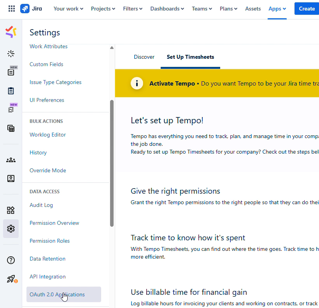Viewport: 319px width, 308px height.
Task: Open the Apps dropdown menu
Action: [x=277, y=9]
